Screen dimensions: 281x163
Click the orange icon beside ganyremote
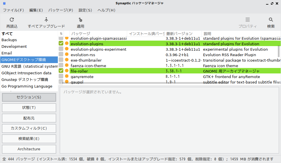tap(67, 76)
